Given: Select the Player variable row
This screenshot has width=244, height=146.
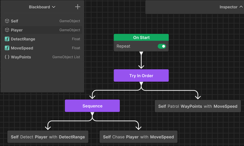Looking at the screenshot, I should [x=42, y=30].
